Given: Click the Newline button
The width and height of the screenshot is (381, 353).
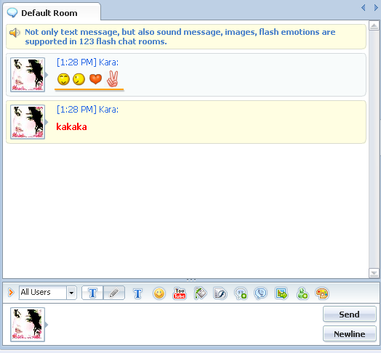Looking at the screenshot, I should pos(350,334).
